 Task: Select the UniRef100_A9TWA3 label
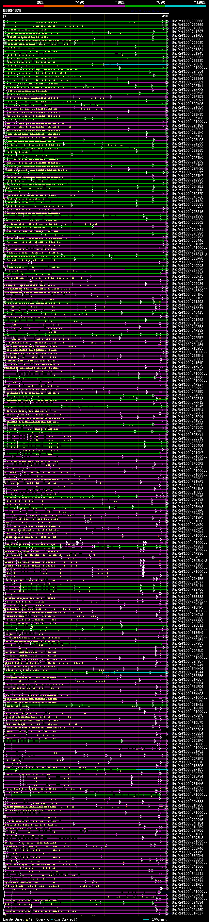point(187,481)
